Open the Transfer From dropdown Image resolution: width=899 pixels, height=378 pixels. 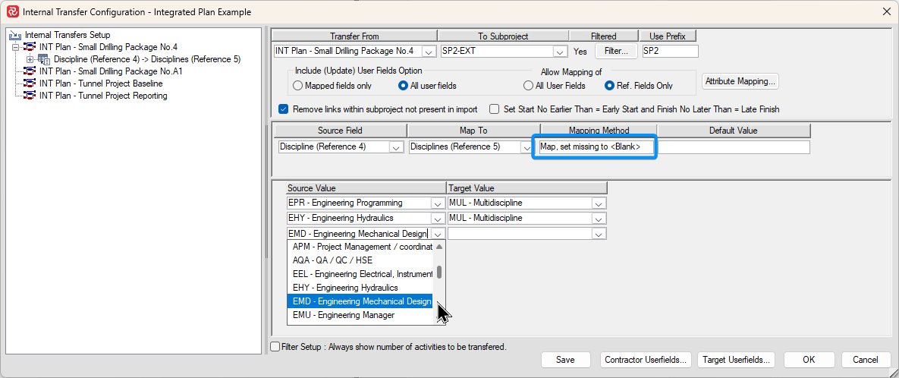point(429,52)
